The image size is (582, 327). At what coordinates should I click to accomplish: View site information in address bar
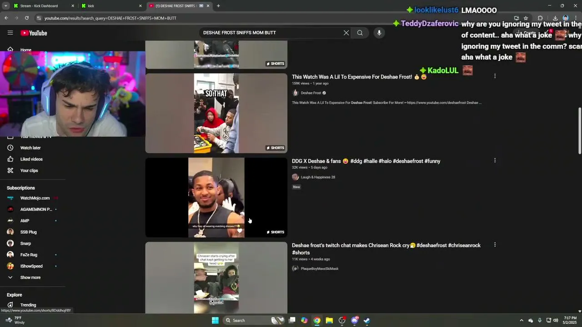39,18
